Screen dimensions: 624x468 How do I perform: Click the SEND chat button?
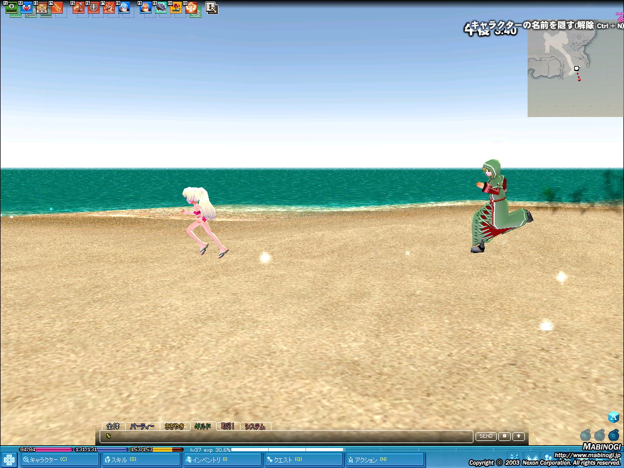click(486, 436)
